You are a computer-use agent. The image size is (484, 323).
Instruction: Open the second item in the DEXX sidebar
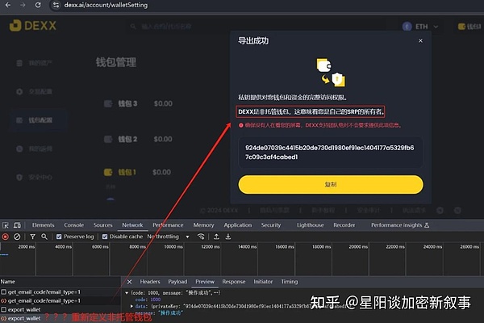pos(34,92)
